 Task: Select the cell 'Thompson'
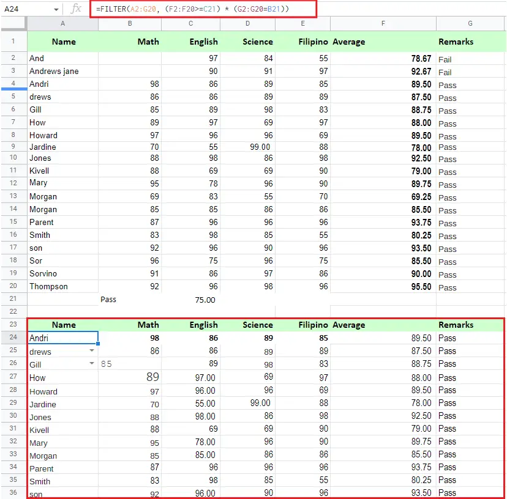(62, 286)
